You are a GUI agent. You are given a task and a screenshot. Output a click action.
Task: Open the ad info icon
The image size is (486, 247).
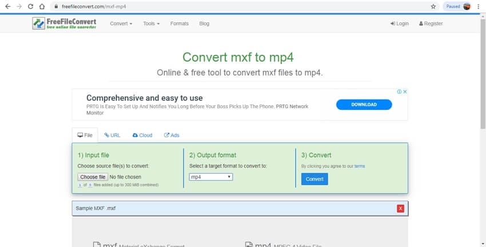[399, 91]
